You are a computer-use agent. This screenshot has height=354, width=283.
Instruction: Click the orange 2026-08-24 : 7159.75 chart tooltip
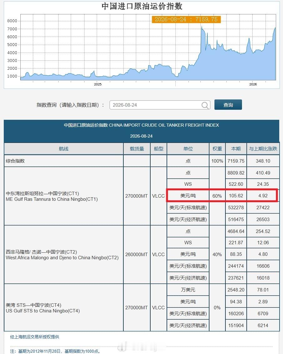(x=186, y=19)
